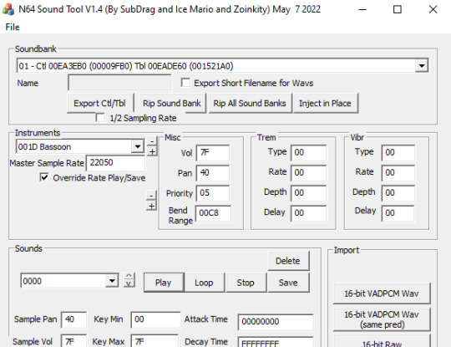Edit the Bend Range field

point(213,213)
